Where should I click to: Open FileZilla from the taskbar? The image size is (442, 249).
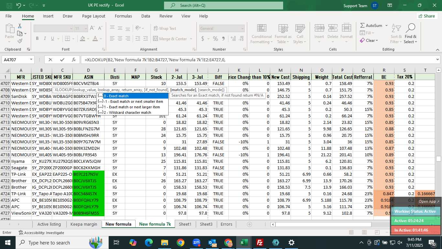[x=260, y=243]
